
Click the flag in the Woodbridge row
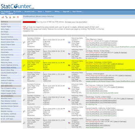69,100
